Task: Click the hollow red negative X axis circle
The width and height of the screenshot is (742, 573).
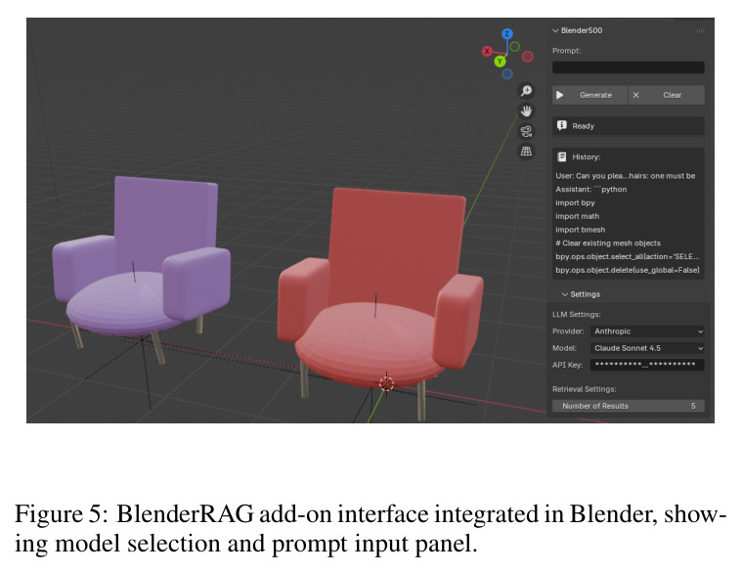Action: click(528, 57)
